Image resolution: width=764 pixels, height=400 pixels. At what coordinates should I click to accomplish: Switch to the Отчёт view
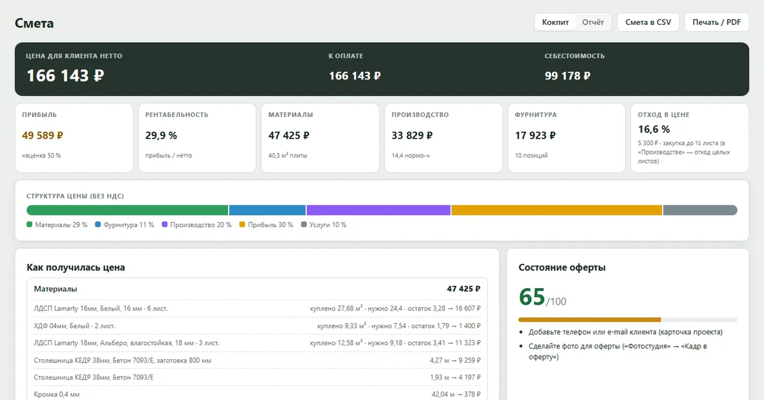(593, 22)
